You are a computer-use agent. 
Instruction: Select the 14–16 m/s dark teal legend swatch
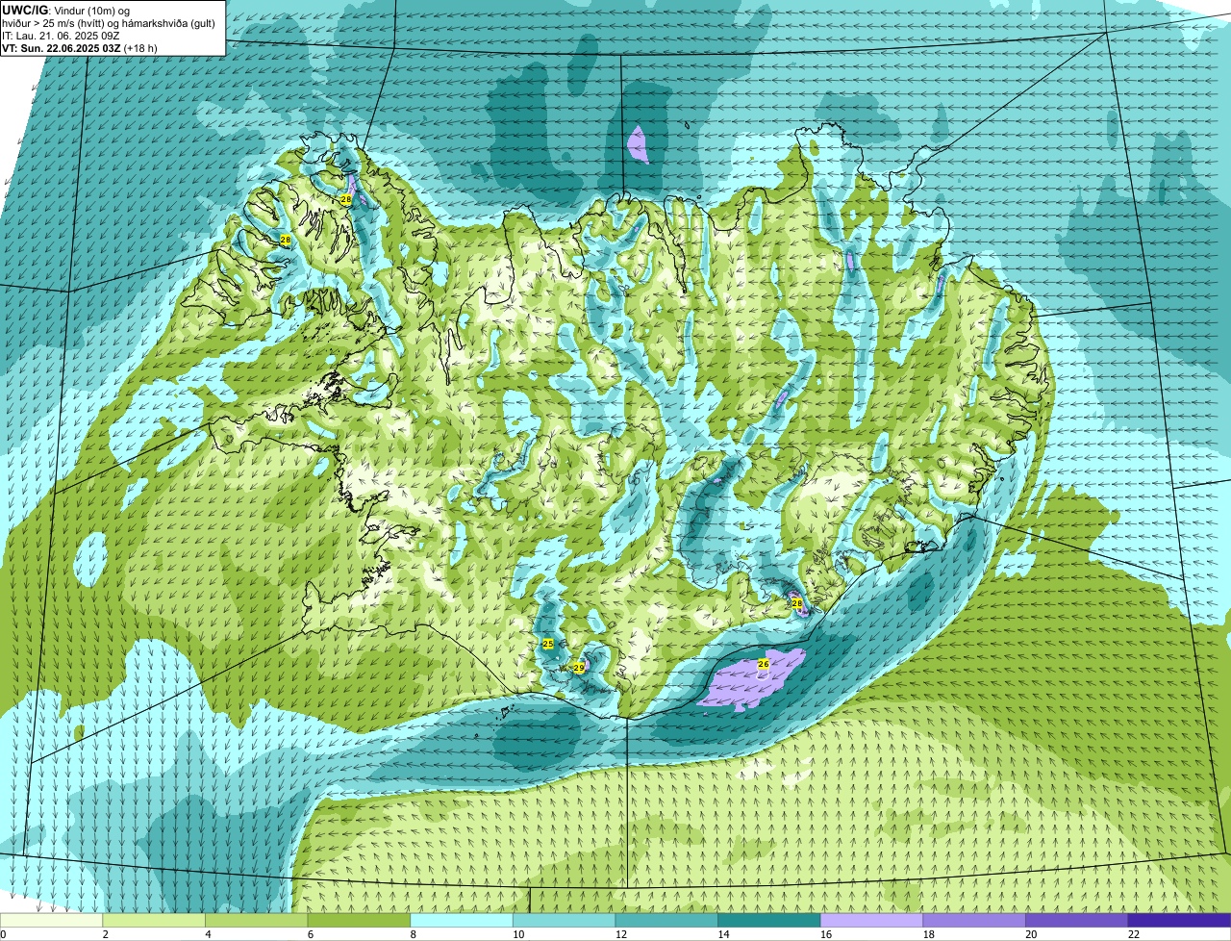(x=769, y=920)
